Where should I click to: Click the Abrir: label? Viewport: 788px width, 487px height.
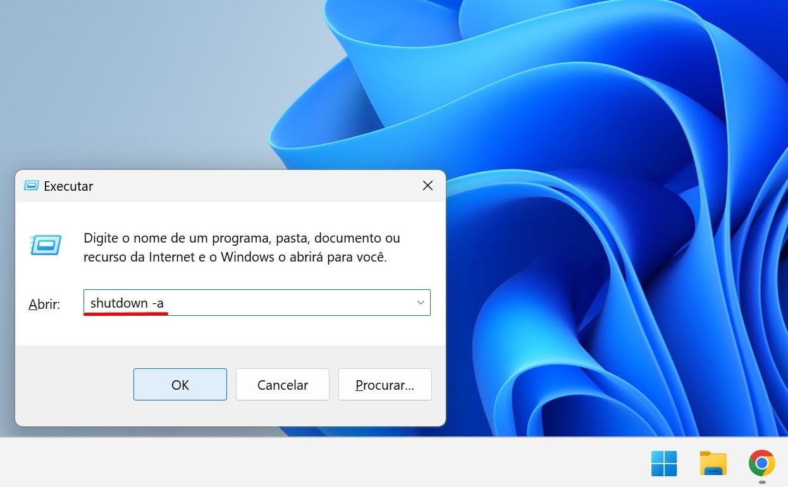pyautogui.click(x=44, y=304)
